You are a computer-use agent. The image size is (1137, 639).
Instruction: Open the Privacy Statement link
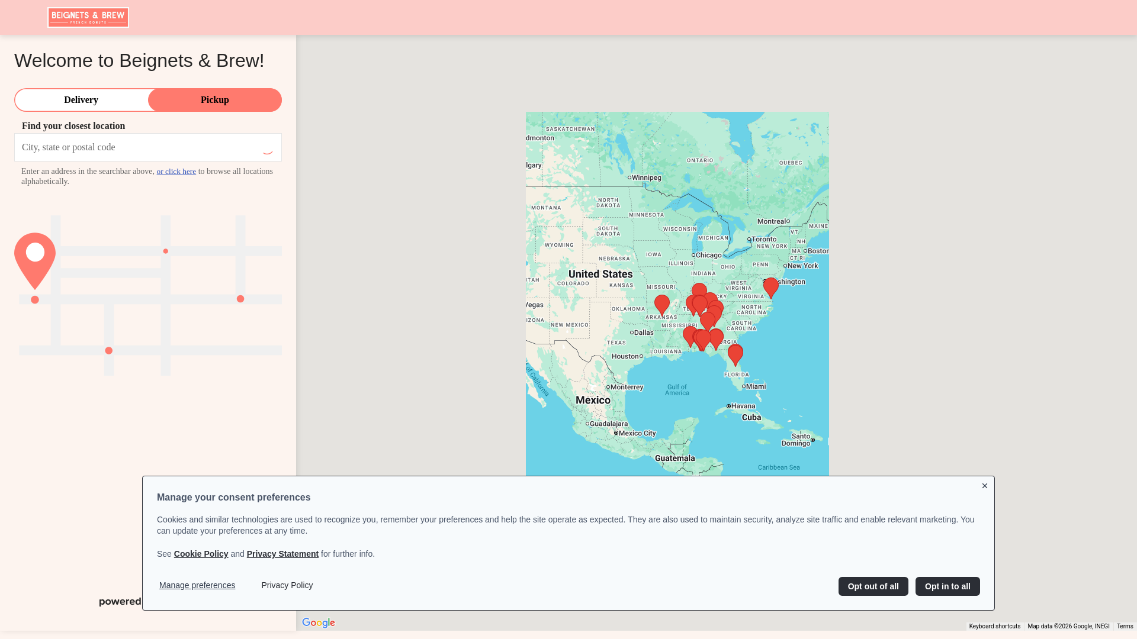[282, 554]
